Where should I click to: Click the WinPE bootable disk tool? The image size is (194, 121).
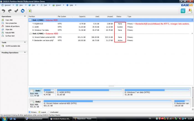pyautogui.click(x=13, y=46)
